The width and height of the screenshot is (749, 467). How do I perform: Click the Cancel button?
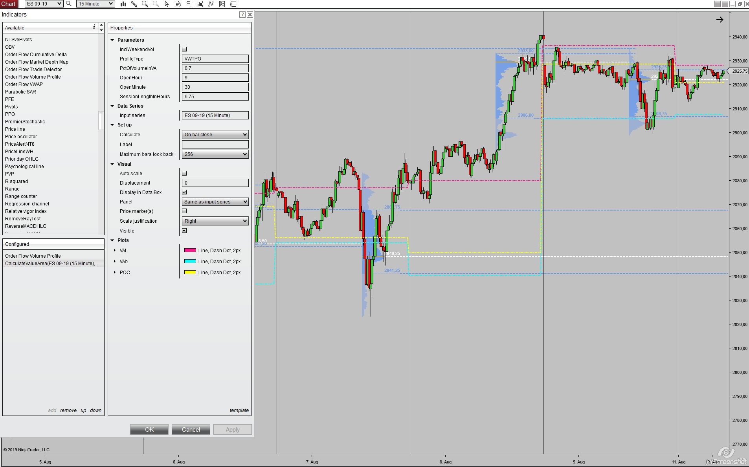(191, 429)
